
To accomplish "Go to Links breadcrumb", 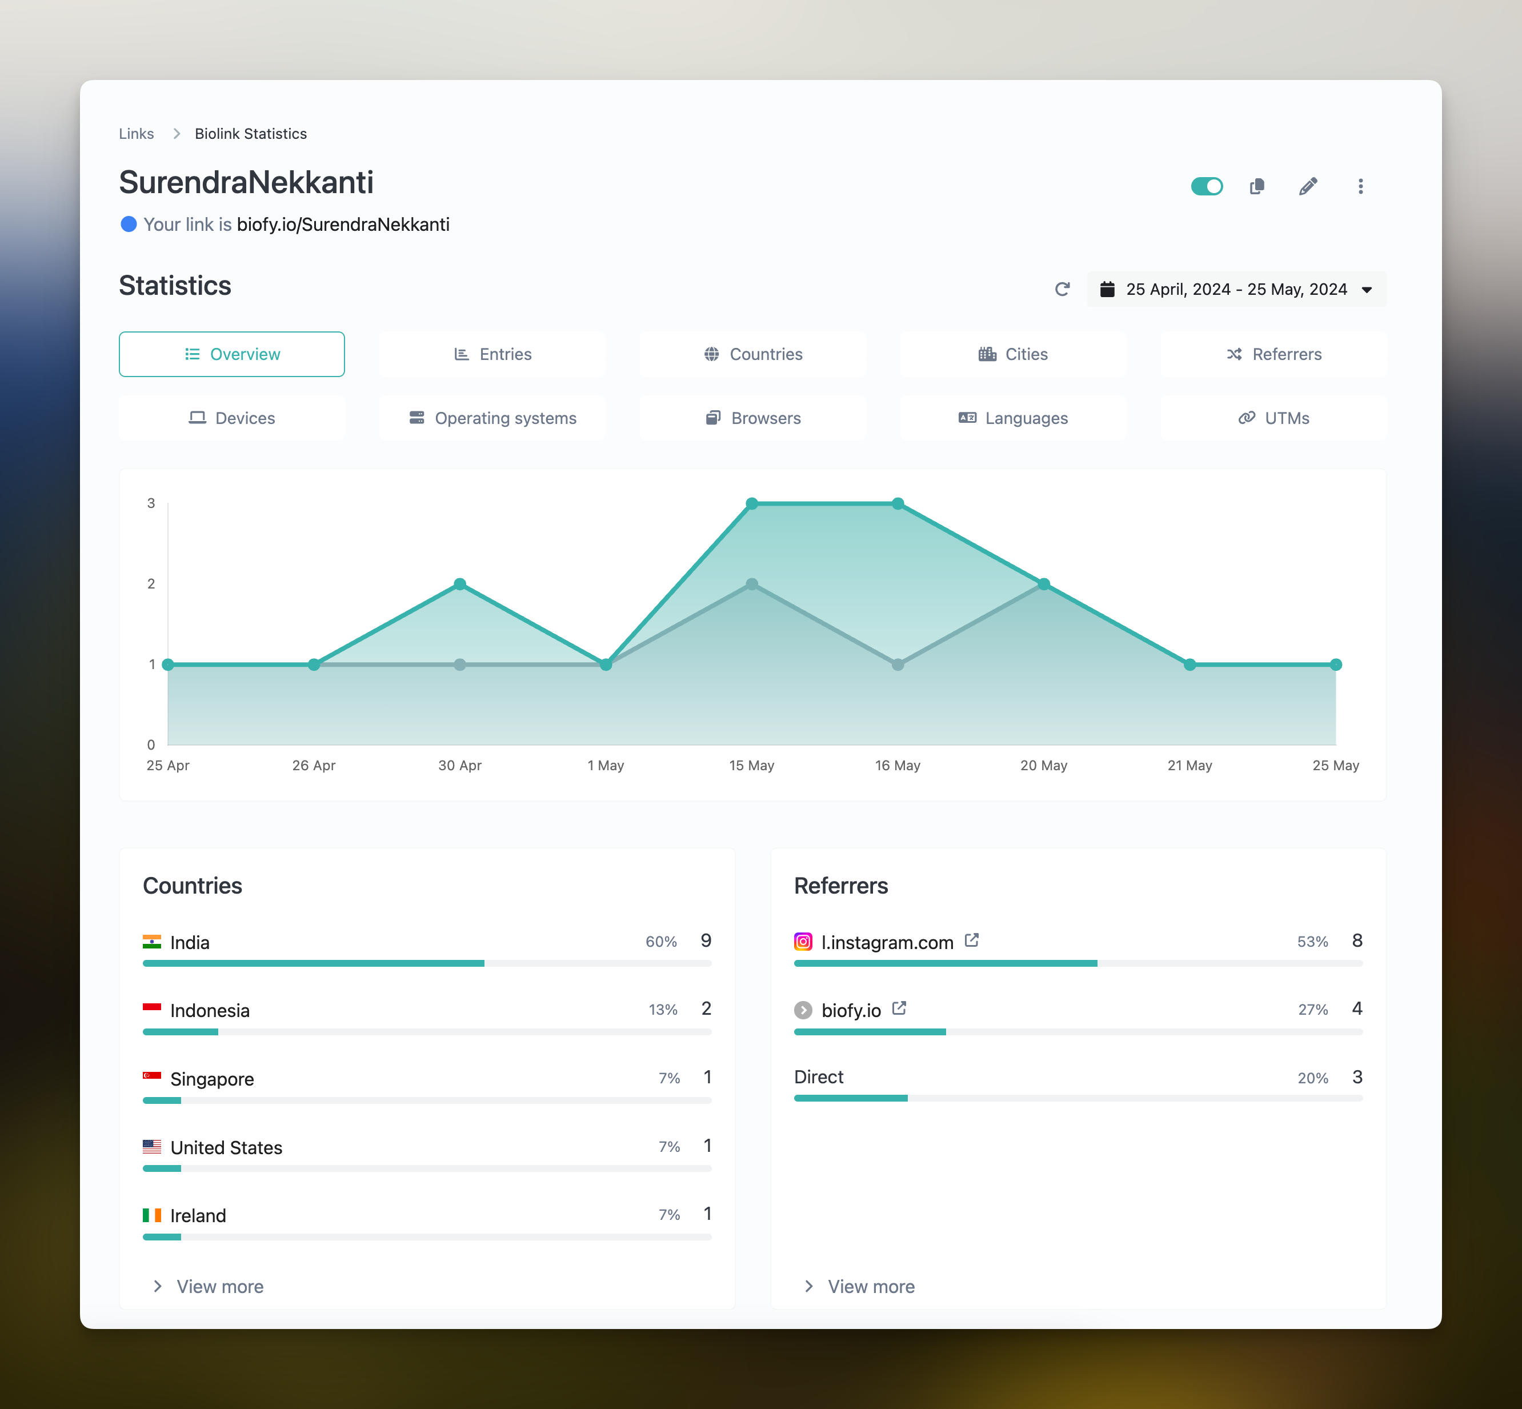I will [x=137, y=134].
